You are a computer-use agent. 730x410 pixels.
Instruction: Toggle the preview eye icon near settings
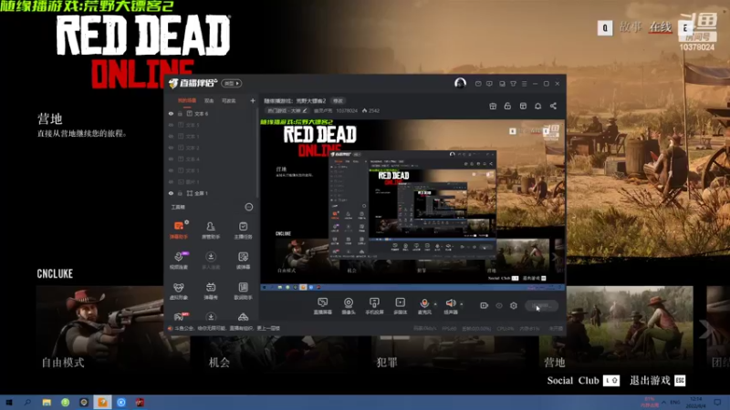click(498, 305)
